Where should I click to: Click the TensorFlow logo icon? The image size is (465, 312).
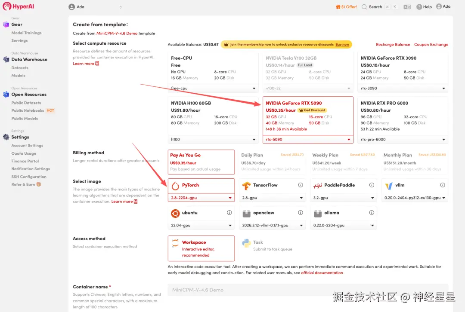(x=246, y=186)
